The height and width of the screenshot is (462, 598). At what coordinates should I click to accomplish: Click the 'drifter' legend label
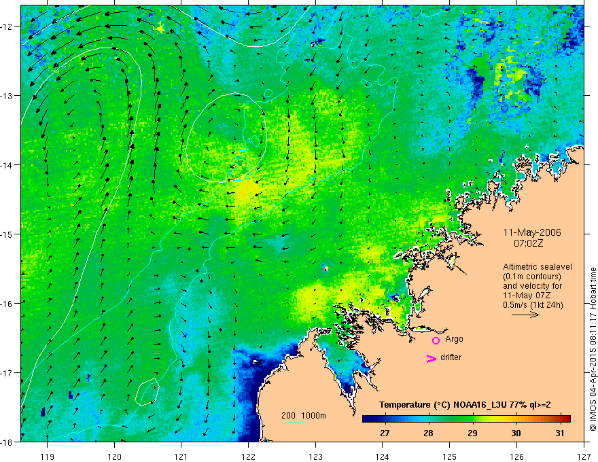pos(451,357)
